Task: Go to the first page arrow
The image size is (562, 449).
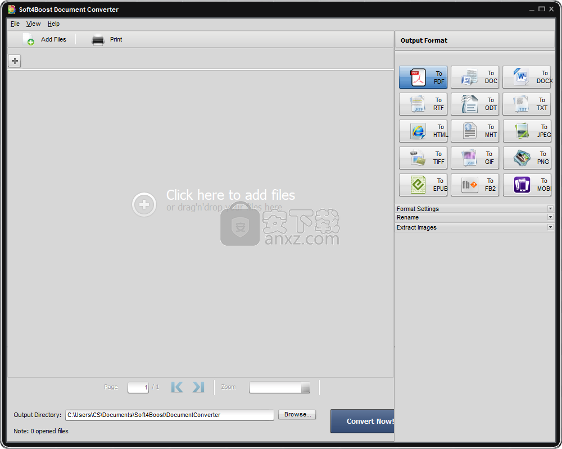Action: pos(177,387)
